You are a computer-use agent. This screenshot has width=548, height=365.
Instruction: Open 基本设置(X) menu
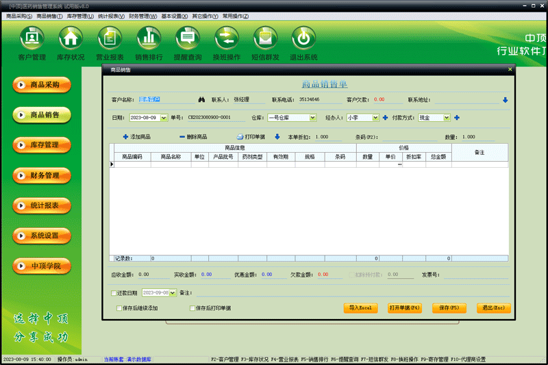175,16
